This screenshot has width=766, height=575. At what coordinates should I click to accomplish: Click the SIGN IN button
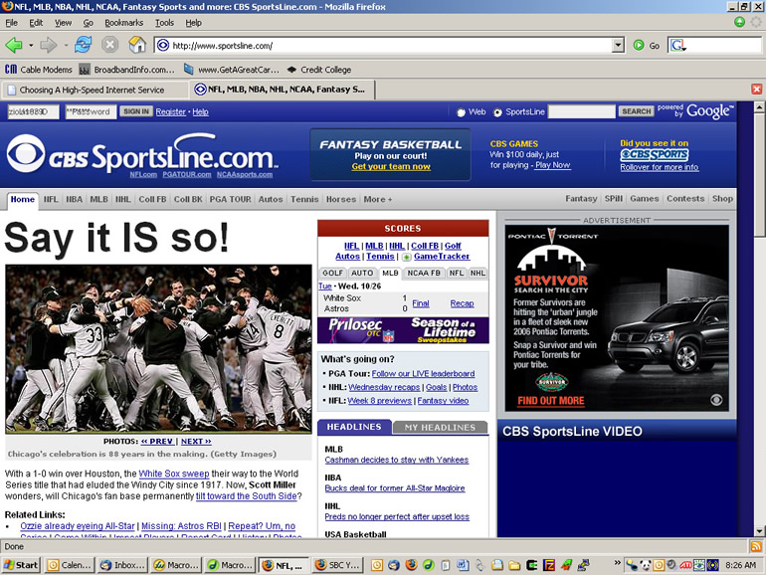[x=136, y=111]
